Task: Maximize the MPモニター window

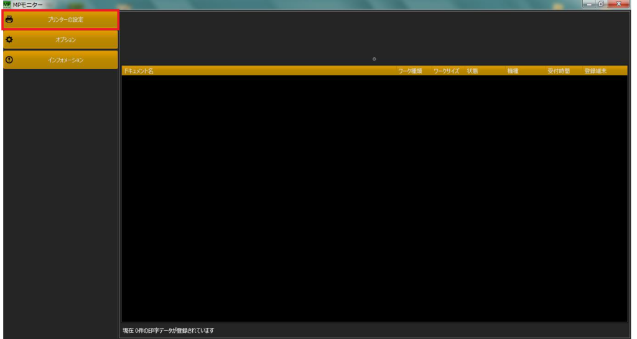Action: pyautogui.click(x=602, y=4)
